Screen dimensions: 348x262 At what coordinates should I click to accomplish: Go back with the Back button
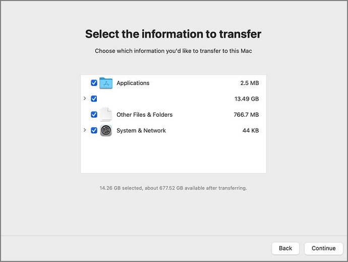[x=285, y=248]
